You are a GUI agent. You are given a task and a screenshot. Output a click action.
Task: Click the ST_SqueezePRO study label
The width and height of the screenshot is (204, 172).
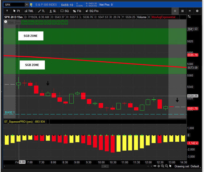click(x=18, y=122)
